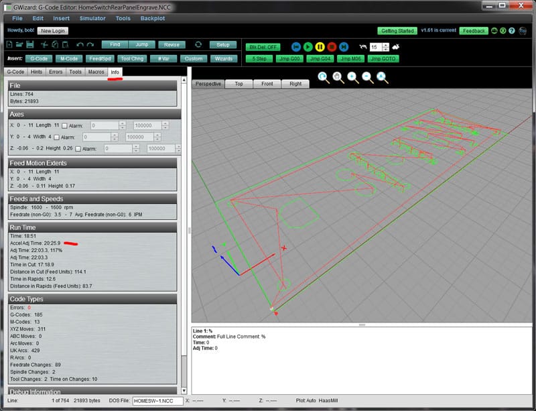Play the simulation with the green play icon
The width and height of the screenshot is (536, 411).
pos(308,46)
